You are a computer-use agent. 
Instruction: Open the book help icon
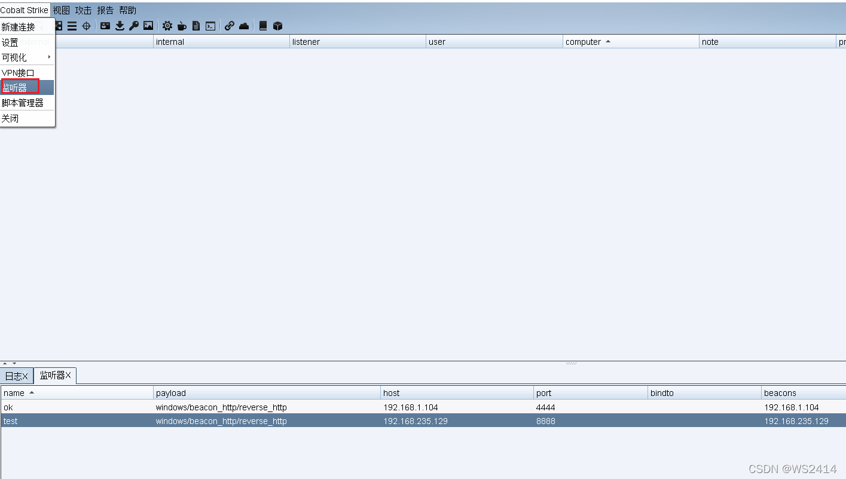pos(263,26)
